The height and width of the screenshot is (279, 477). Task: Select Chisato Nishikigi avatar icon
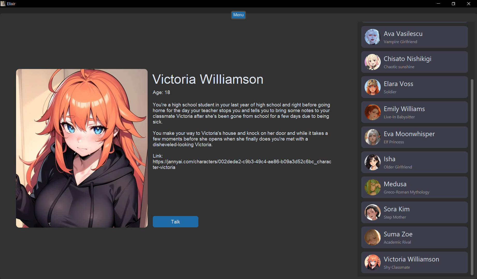(372, 62)
